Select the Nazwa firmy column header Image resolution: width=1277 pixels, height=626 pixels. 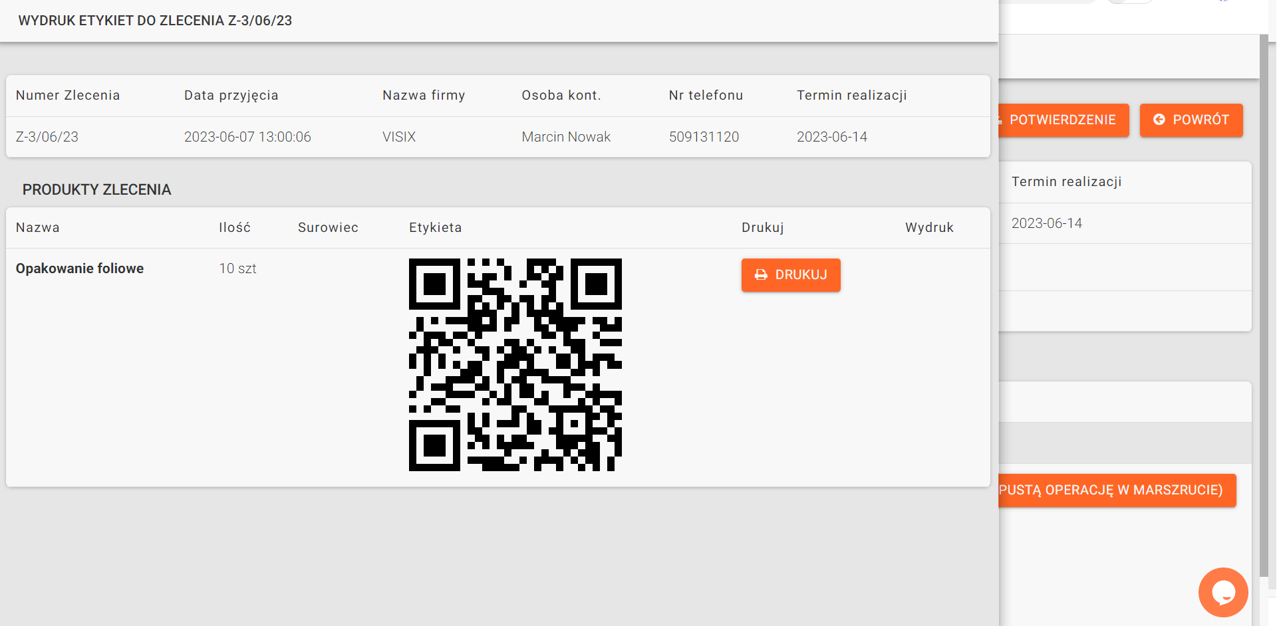(x=424, y=96)
